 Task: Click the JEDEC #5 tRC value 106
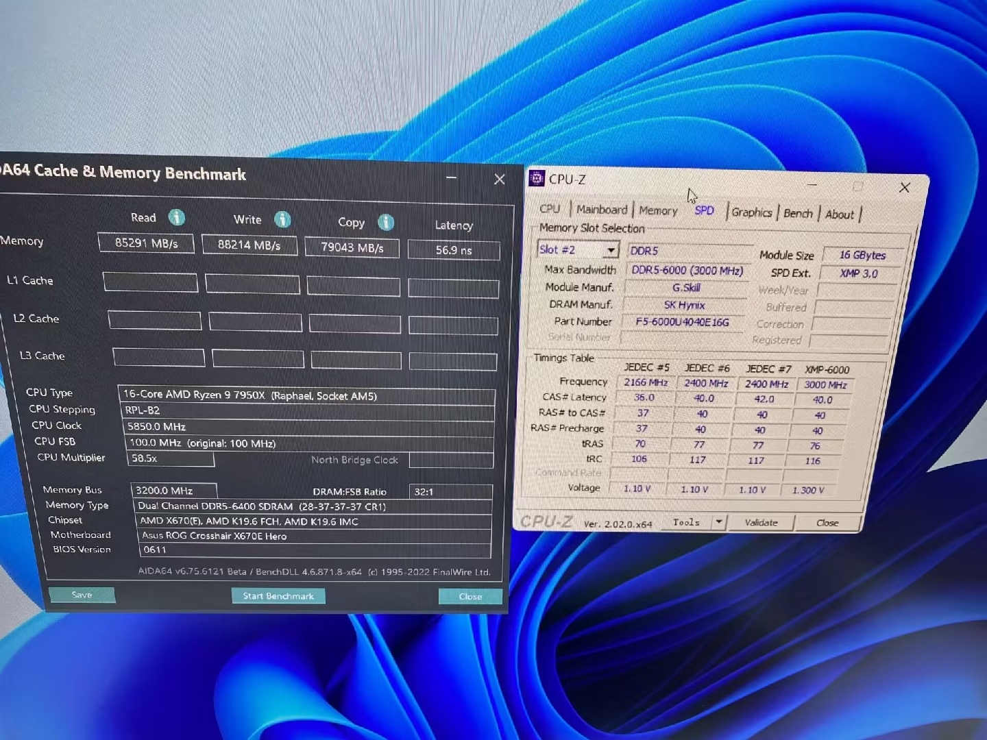click(639, 458)
